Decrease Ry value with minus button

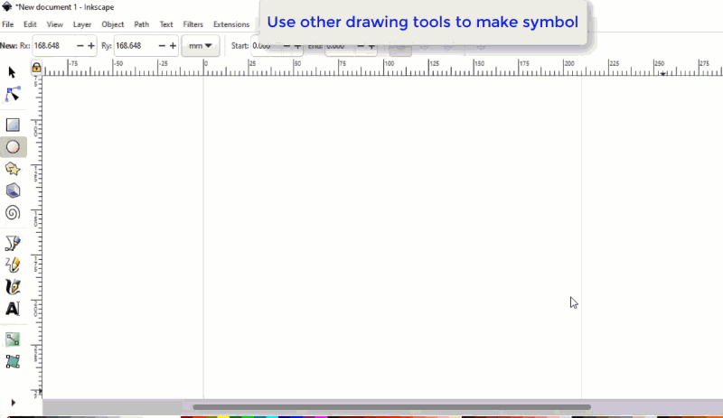pyautogui.click(x=162, y=46)
